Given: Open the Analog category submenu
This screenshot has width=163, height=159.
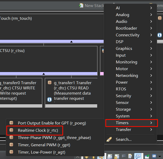Looking at the screenshot, I should [x=130, y=15].
